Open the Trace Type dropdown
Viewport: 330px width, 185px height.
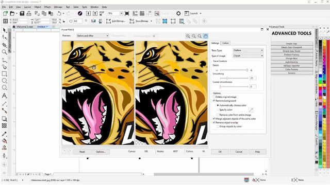[x=248, y=50]
